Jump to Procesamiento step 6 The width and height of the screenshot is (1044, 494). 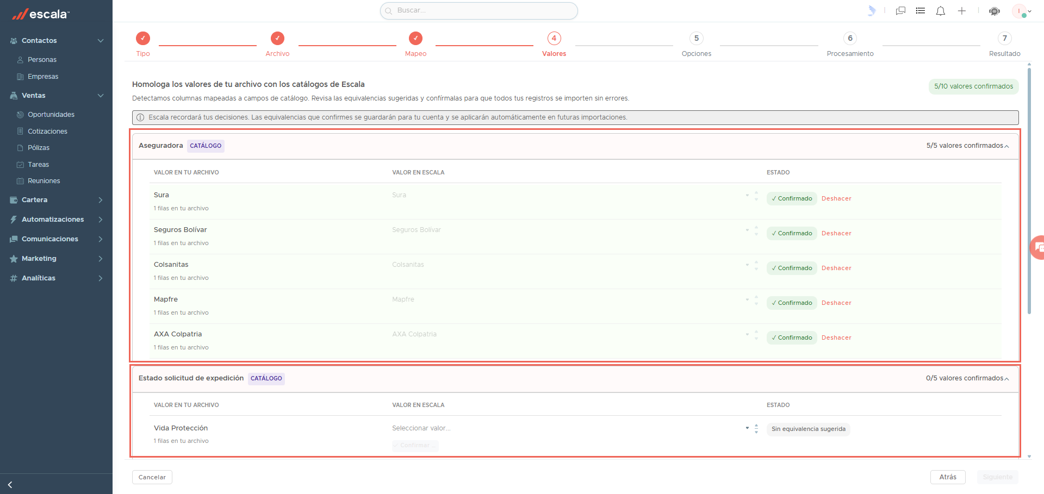(850, 43)
